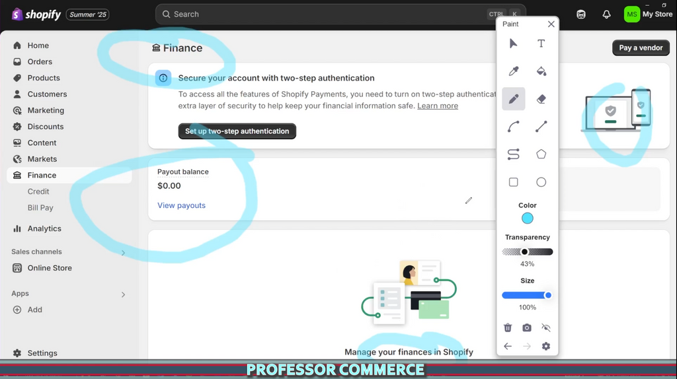This screenshot has width=677, height=379.
Task: Select the paint bucket fill tool
Action: (541, 71)
